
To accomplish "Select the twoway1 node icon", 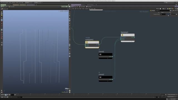I will tap(122, 35).
